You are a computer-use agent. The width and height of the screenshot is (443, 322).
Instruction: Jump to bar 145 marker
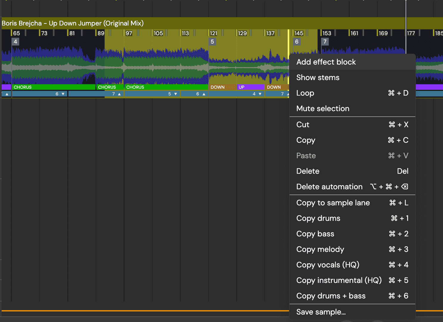[298, 33]
